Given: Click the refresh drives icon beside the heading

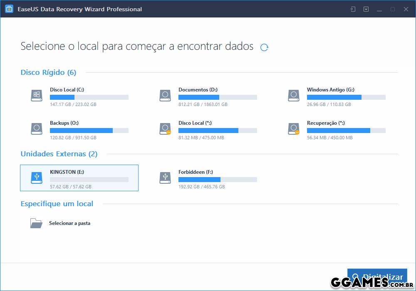Looking at the screenshot, I should pyautogui.click(x=264, y=47).
